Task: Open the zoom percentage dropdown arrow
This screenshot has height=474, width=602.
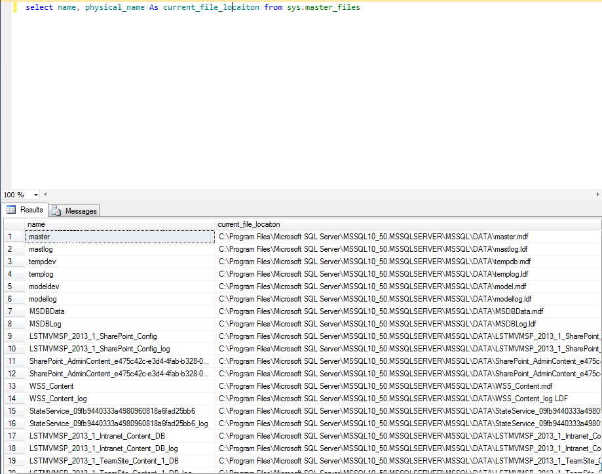Action: tap(35, 195)
